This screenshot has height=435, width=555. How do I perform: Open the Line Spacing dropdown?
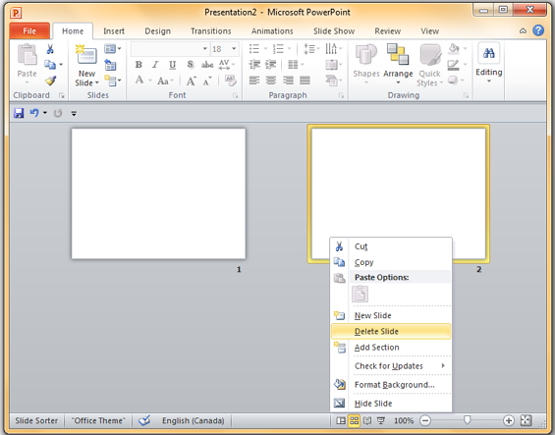click(x=311, y=48)
